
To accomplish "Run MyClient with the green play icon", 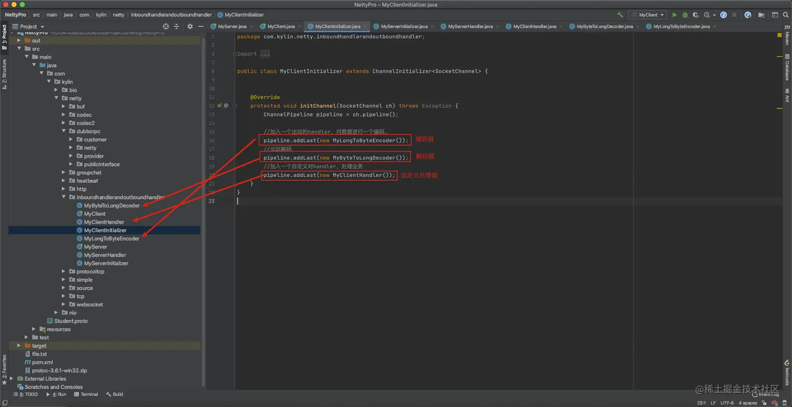I will point(675,15).
